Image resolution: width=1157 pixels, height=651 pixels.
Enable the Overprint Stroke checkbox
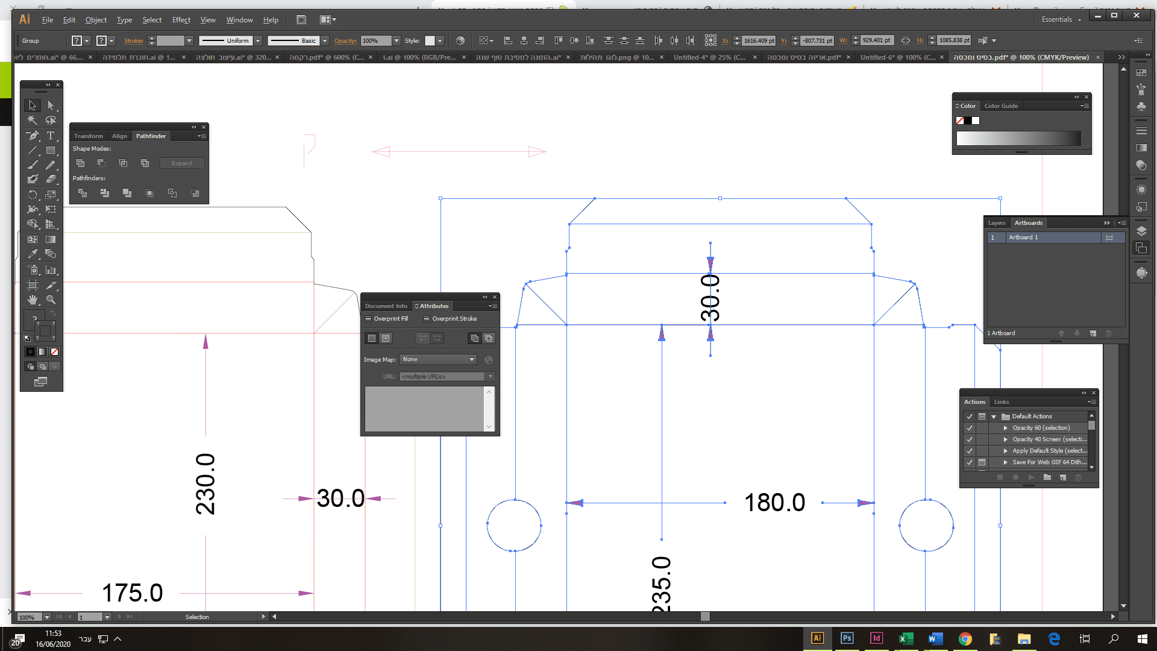click(x=427, y=319)
